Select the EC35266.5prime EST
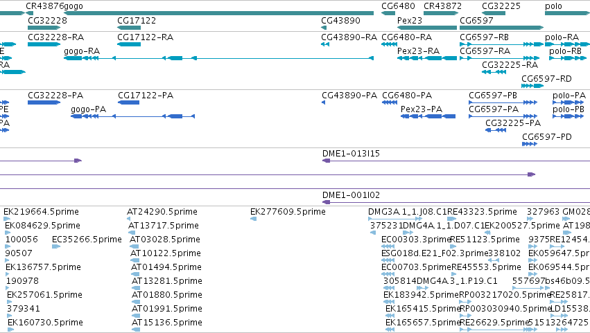 (x=55, y=246)
